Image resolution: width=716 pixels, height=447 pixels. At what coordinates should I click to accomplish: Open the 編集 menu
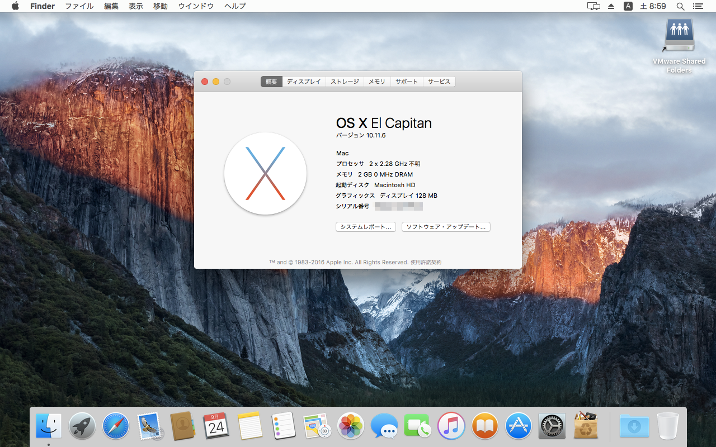(x=111, y=6)
